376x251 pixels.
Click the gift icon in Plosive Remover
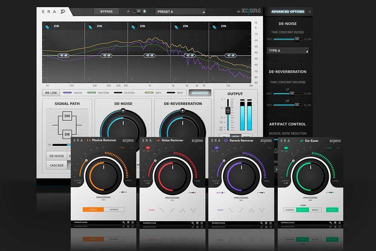(x=133, y=222)
